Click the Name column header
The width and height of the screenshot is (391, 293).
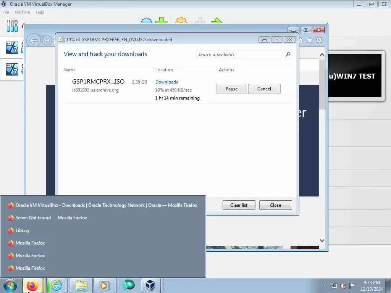pos(69,70)
